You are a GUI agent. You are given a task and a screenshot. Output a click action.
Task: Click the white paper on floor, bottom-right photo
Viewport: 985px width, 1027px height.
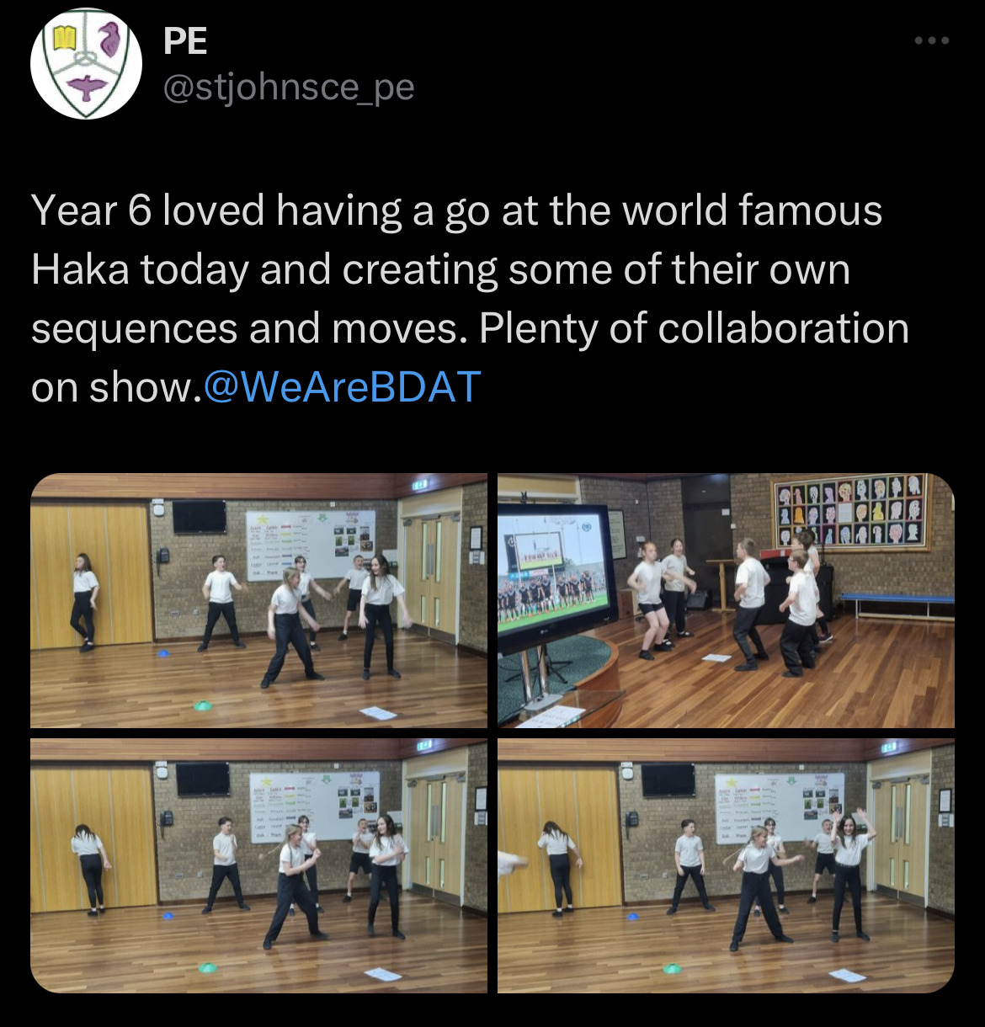847,976
